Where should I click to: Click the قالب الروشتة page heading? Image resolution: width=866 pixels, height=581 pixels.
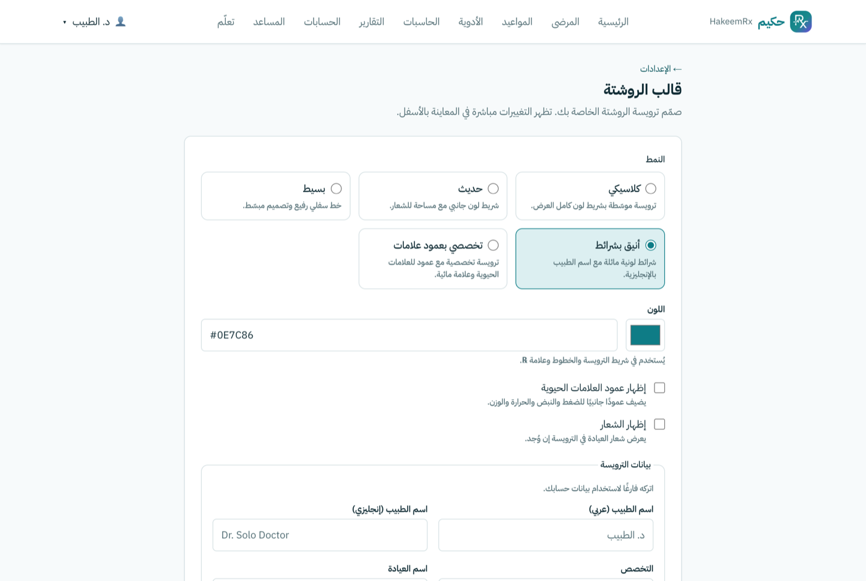[643, 90]
